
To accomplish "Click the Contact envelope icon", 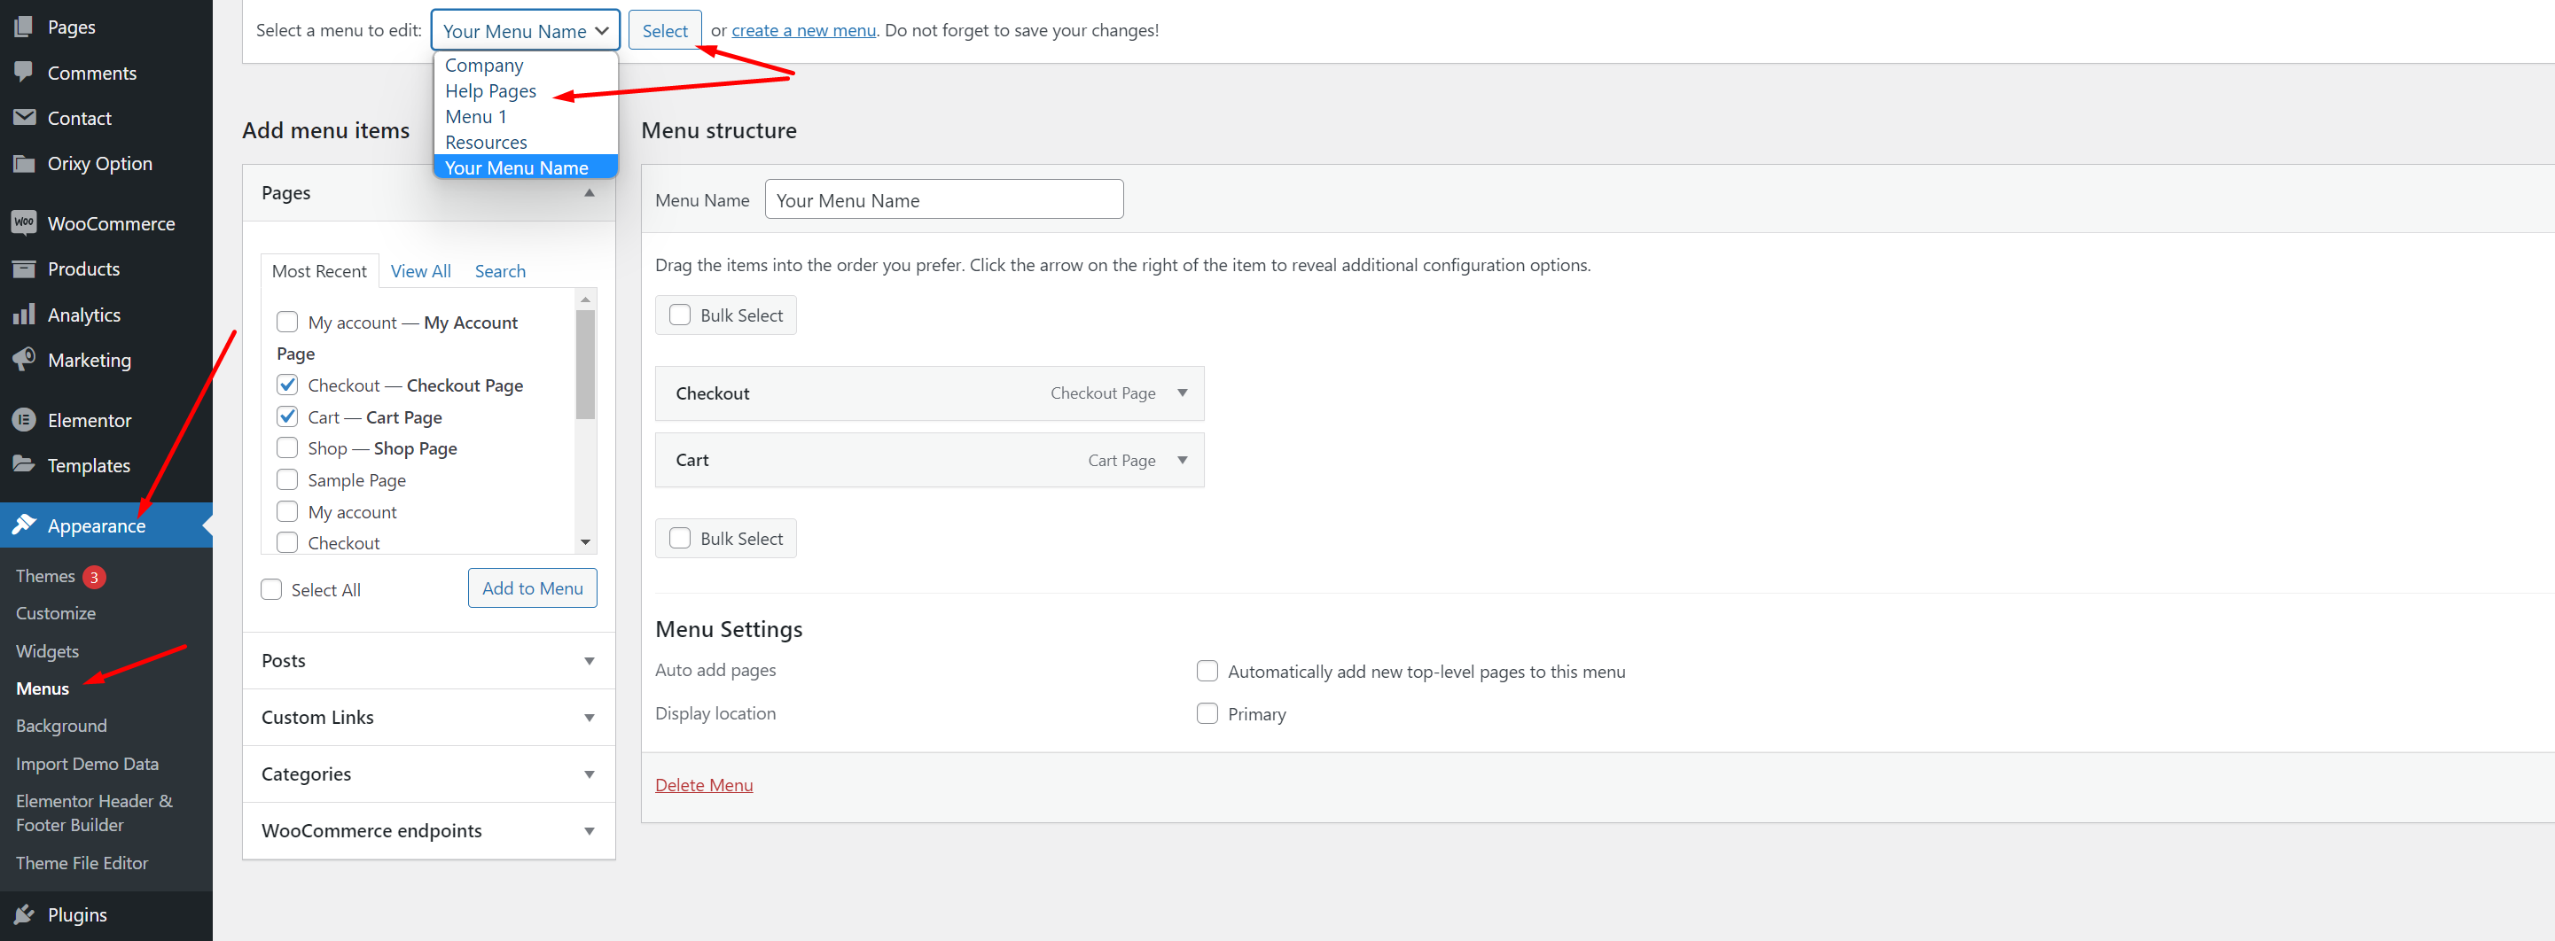I will pyautogui.click(x=24, y=117).
